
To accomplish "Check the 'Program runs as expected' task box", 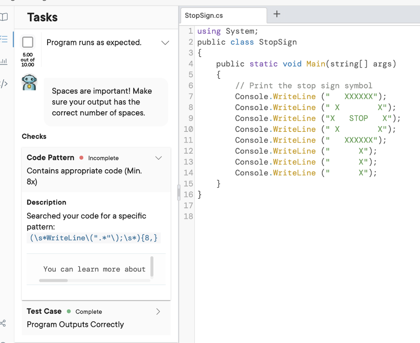I will pos(28,42).
